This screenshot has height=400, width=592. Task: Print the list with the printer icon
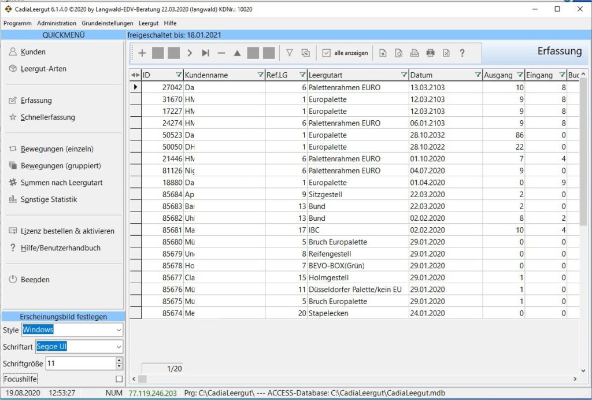pyautogui.click(x=430, y=53)
